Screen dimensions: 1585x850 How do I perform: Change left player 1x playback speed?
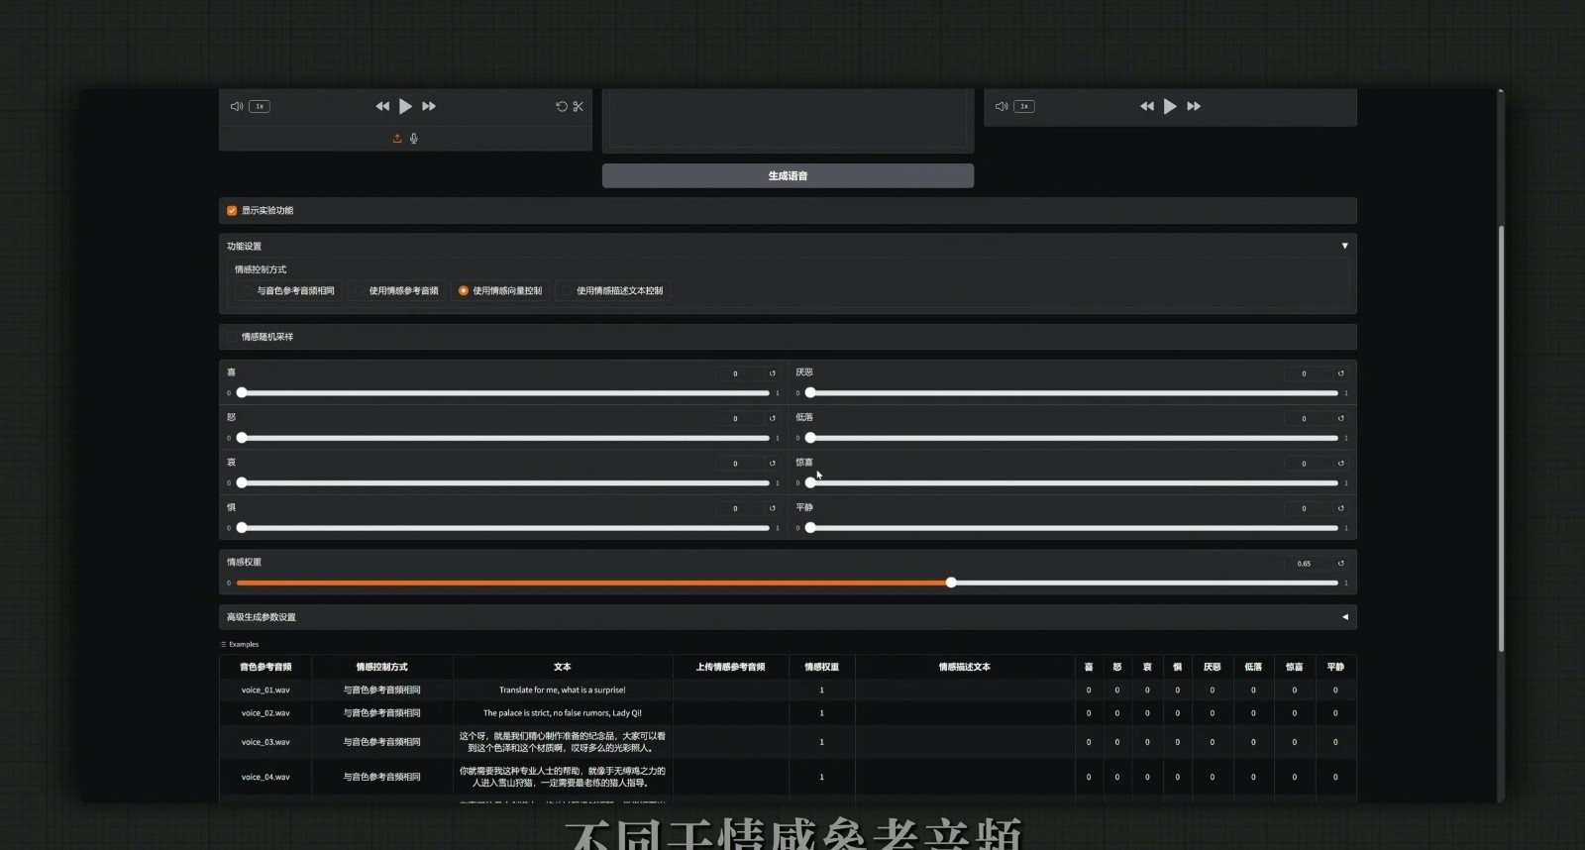click(x=260, y=106)
